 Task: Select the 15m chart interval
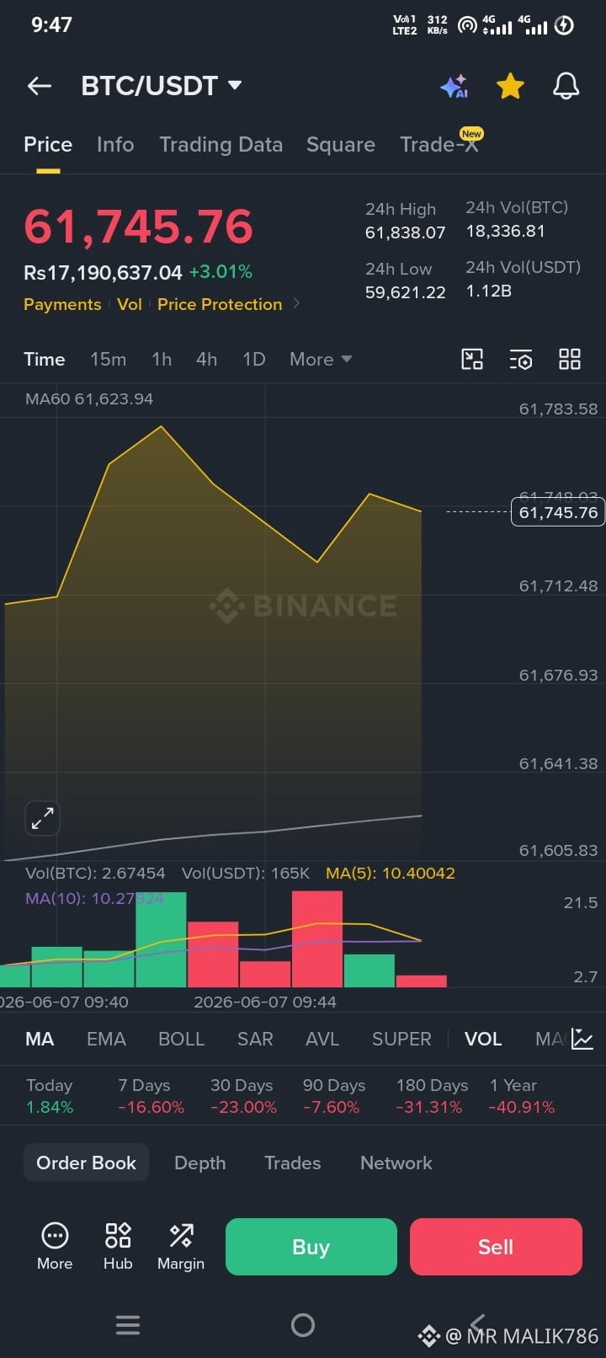point(109,360)
